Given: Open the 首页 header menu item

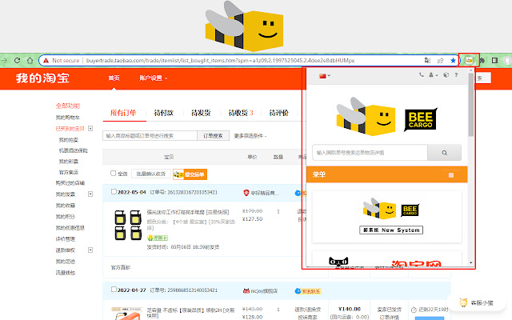Looking at the screenshot, I should [114, 78].
